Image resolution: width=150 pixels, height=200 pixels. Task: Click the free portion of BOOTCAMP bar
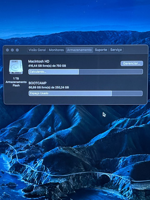[x=127, y=93]
